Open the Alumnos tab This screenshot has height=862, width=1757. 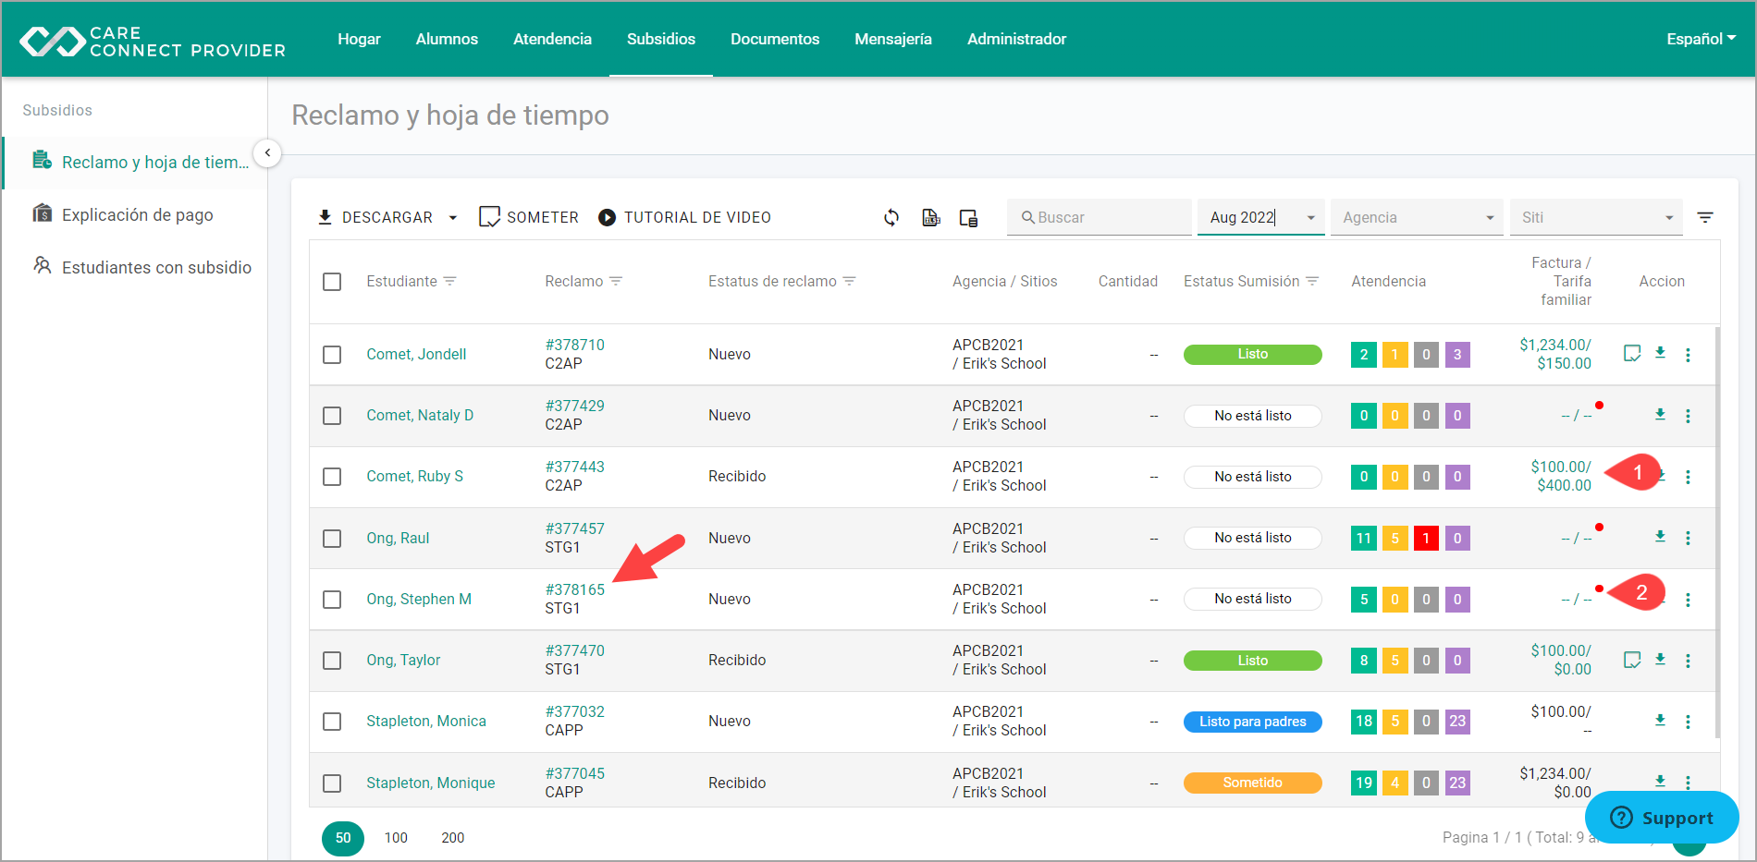447,39
